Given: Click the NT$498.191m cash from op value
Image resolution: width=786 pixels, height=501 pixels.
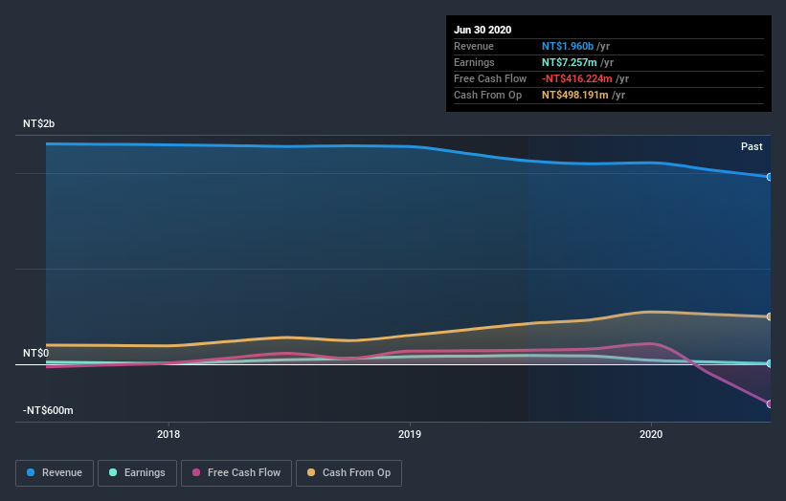Looking at the screenshot, I should (575, 95).
